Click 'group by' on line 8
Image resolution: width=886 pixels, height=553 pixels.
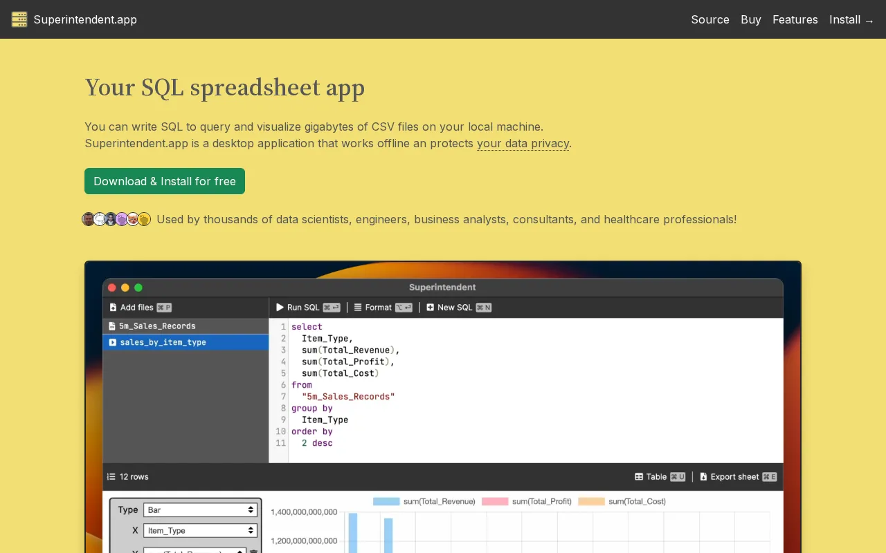(x=312, y=409)
